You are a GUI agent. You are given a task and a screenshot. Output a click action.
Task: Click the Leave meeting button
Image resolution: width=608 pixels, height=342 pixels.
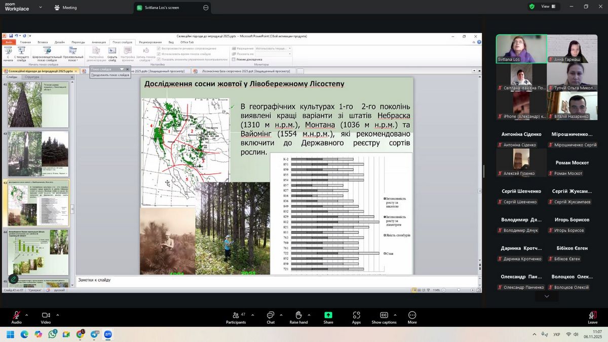coord(592,317)
